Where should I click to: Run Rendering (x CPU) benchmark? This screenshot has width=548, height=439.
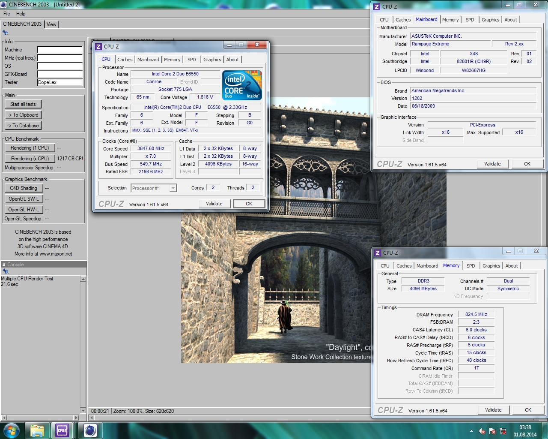(30, 159)
